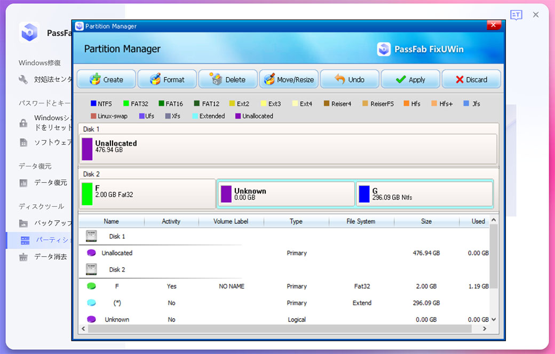Select the F Fat32 partition block
The width and height of the screenshot is (555, 354).
tap(147, 194)
